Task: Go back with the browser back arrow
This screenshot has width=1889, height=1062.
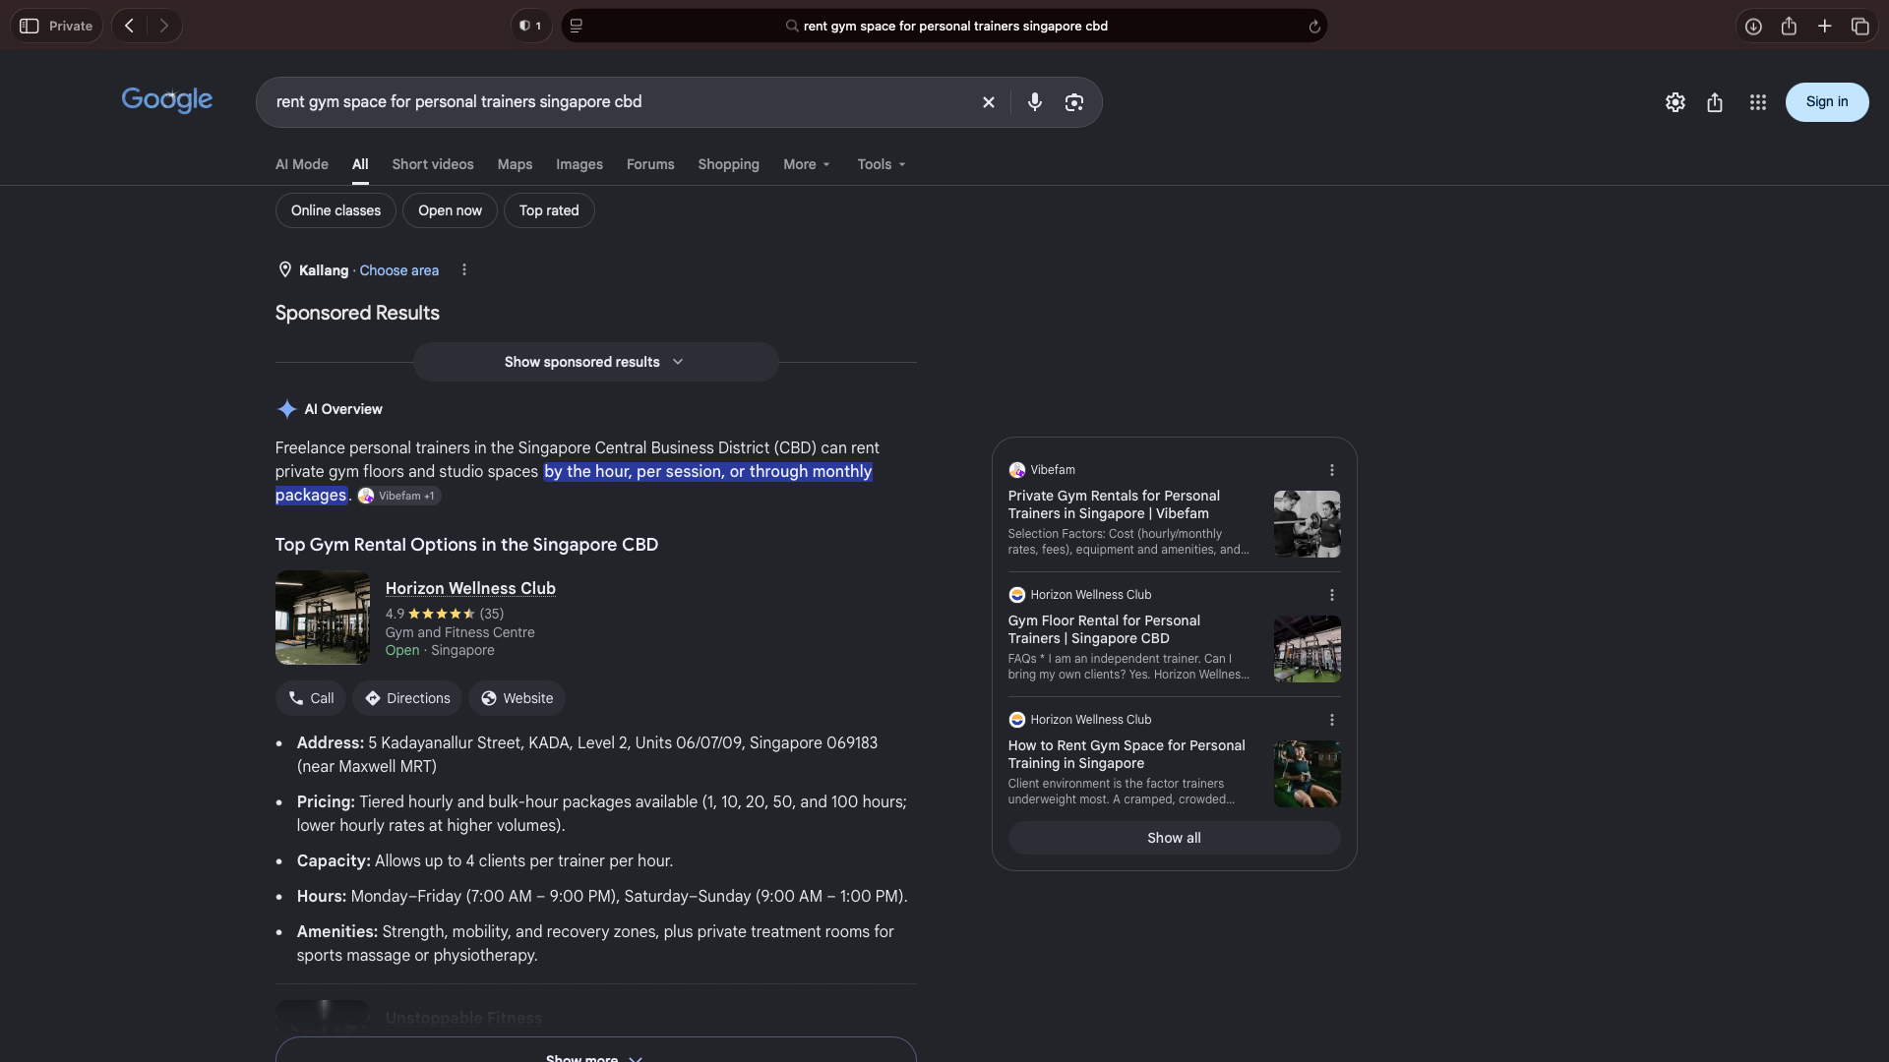Action: click(x=129, y=27)
